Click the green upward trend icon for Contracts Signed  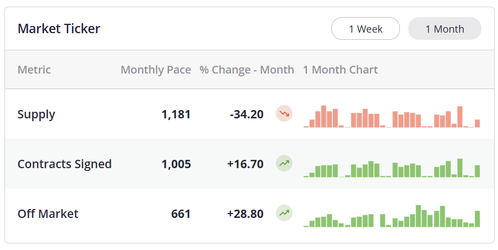coord(284,164)
